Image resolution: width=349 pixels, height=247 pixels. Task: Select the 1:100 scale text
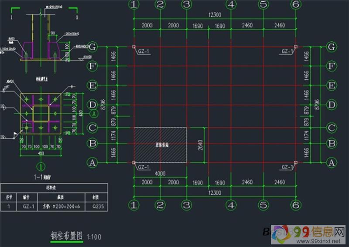[x=94, y=237]
